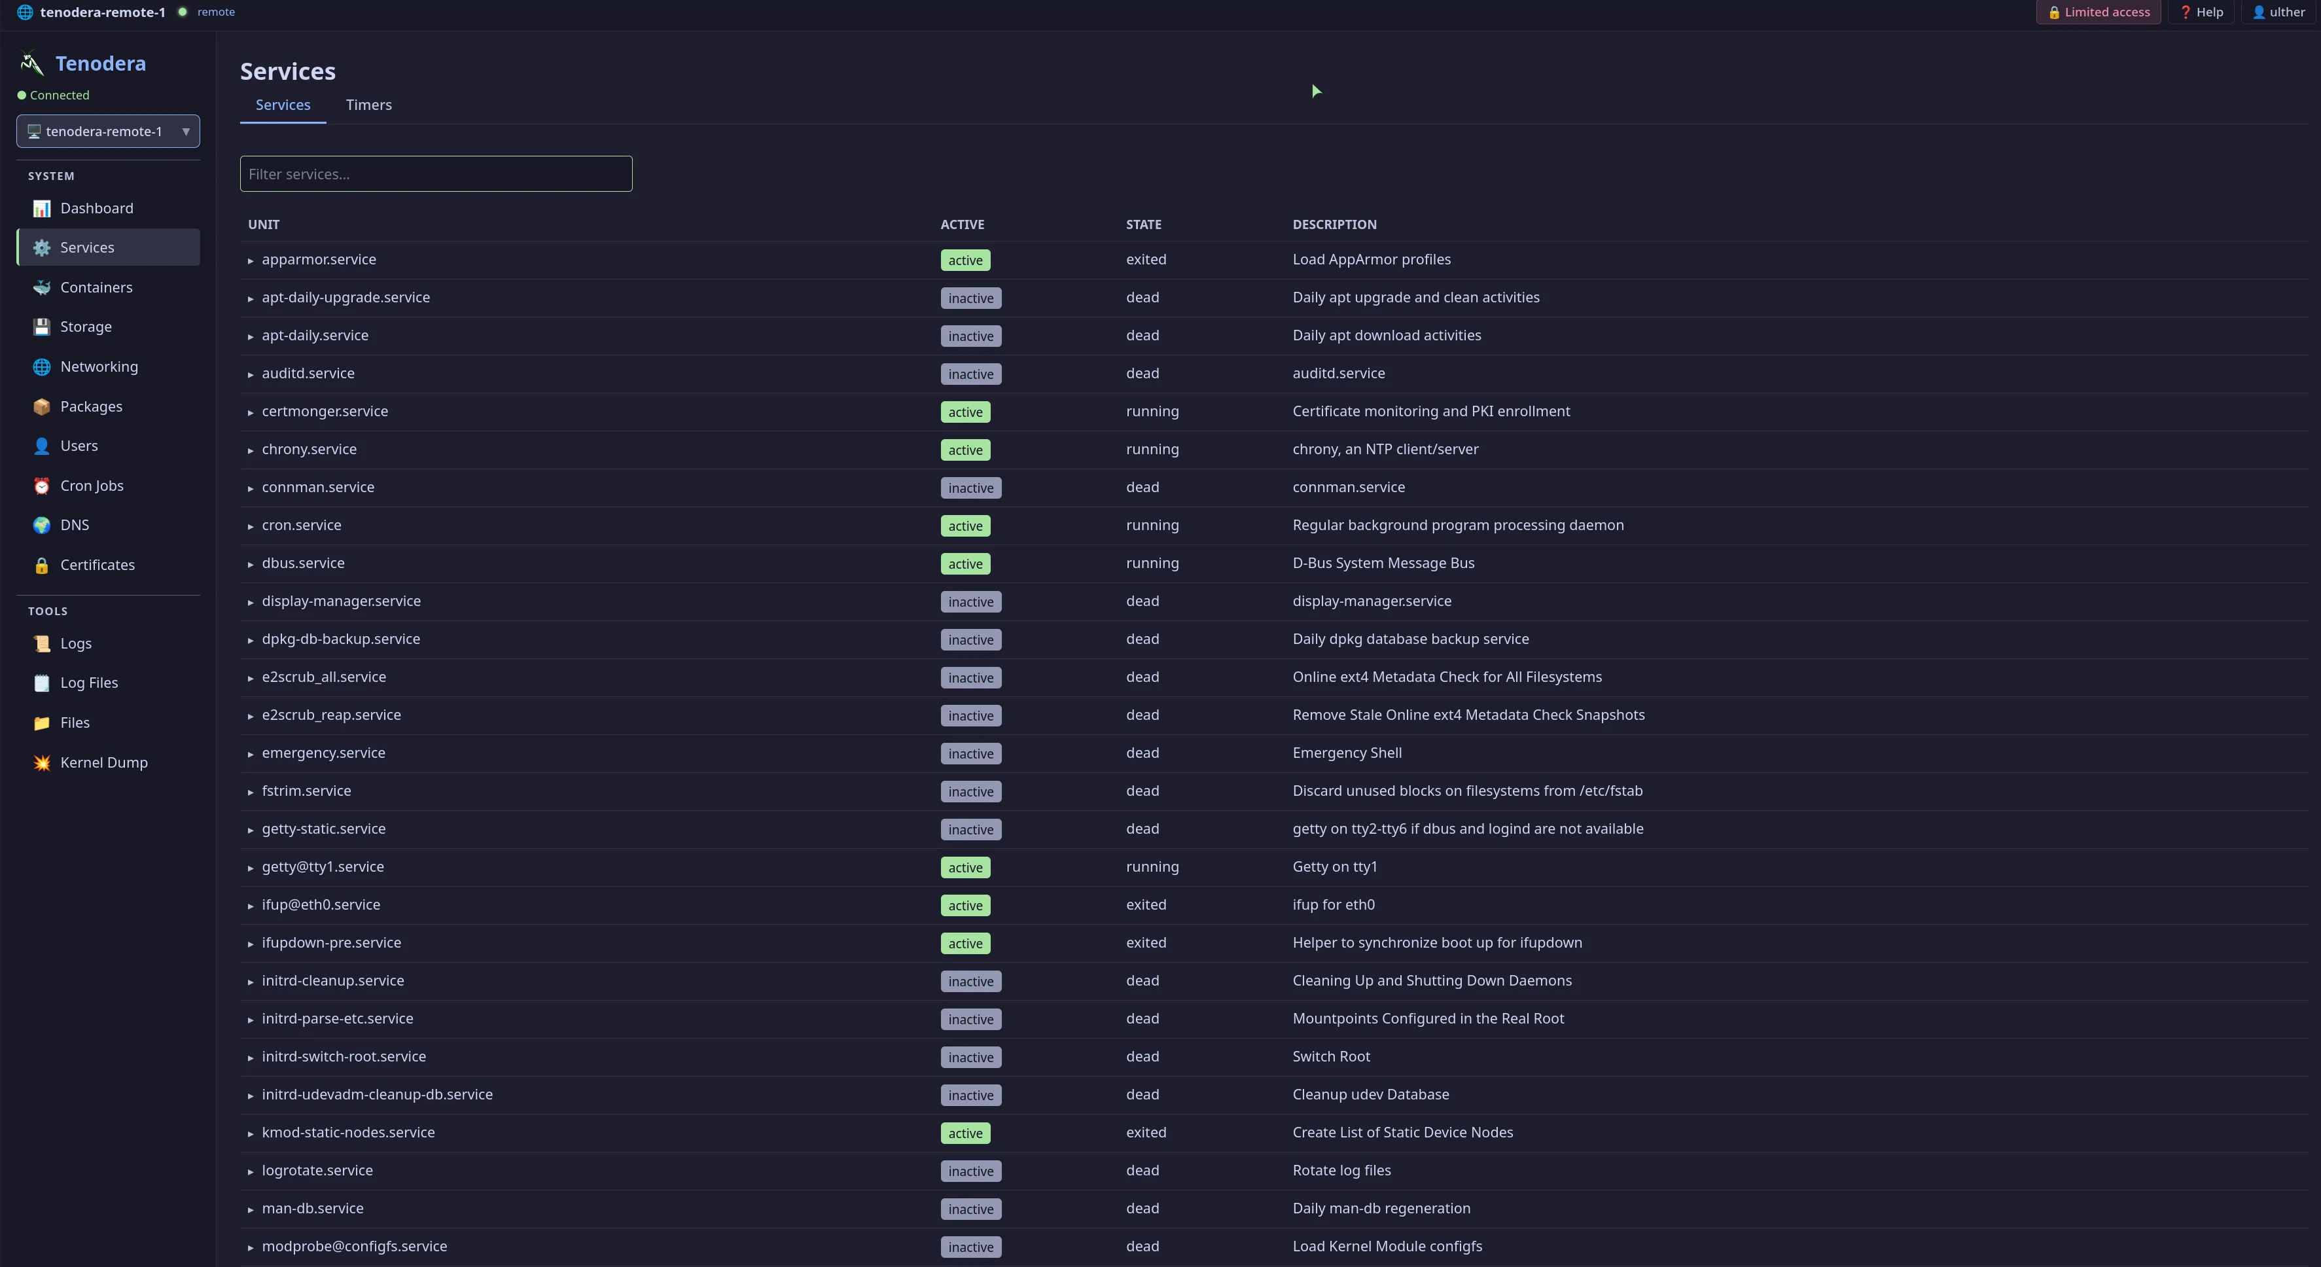
Task: Open Kernel Dump sidebar item
Action: pyautogui.click(x=108, y=762)
